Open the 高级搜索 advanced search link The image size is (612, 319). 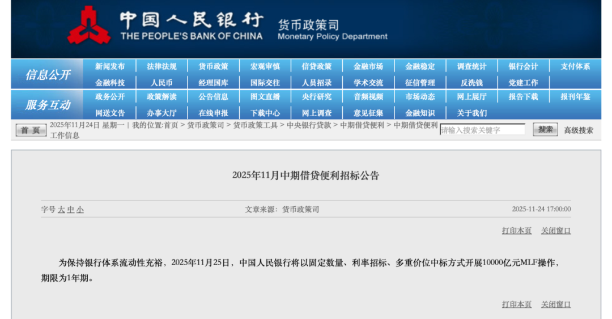(578, 130)
